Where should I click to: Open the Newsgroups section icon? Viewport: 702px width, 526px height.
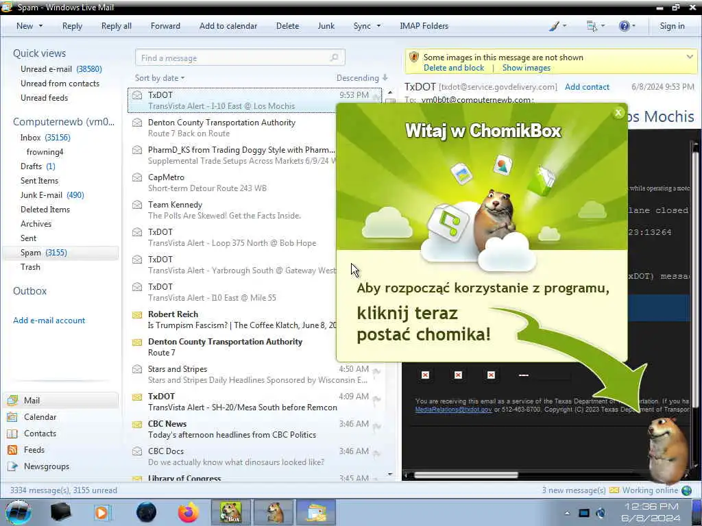click(x=12, y=466)
